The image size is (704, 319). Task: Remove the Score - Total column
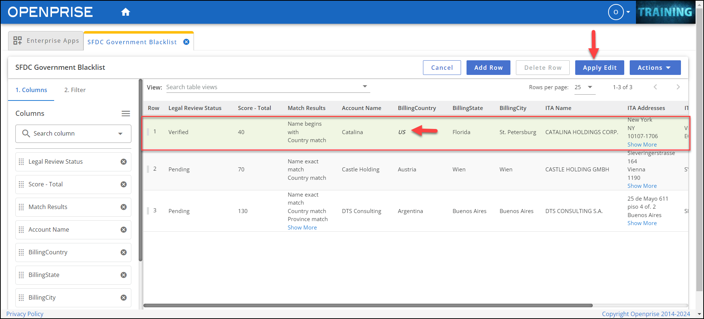pyautogui.click(x=124, y=185)
